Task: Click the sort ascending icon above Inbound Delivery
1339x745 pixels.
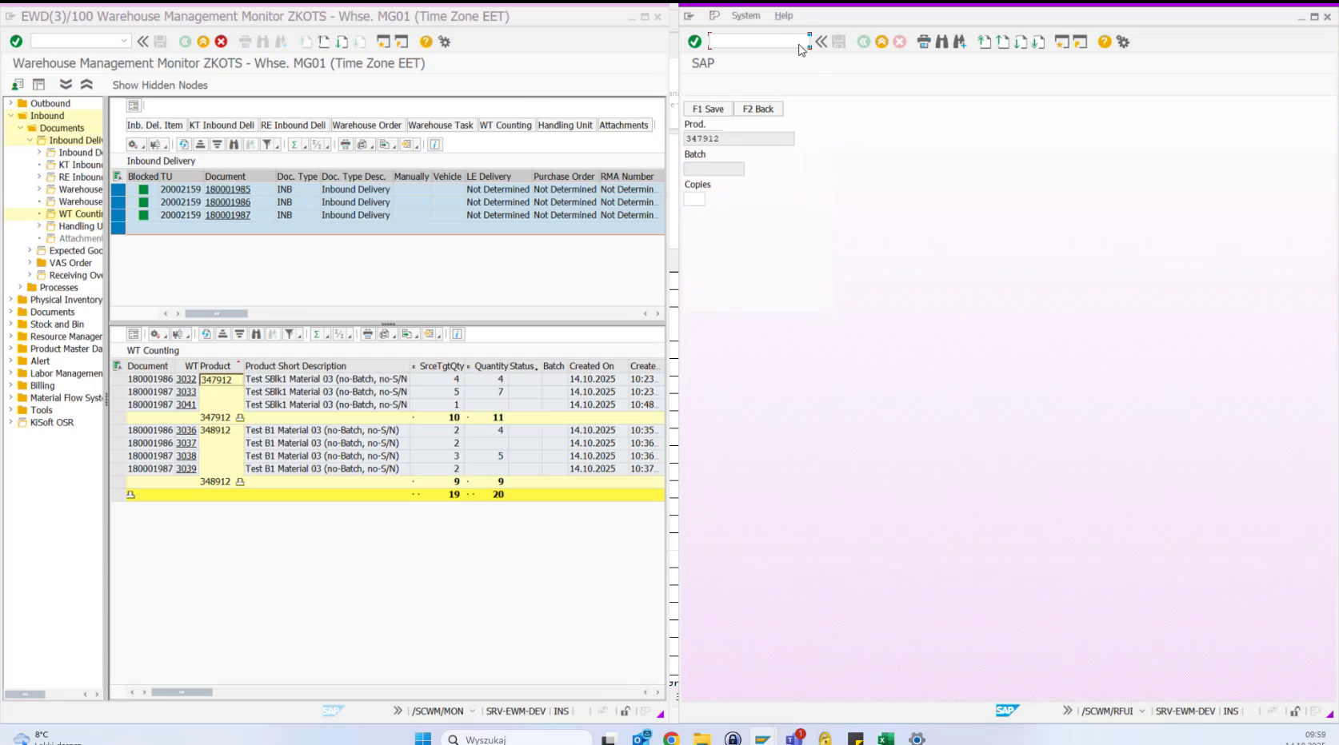Action: coord(201,145)
